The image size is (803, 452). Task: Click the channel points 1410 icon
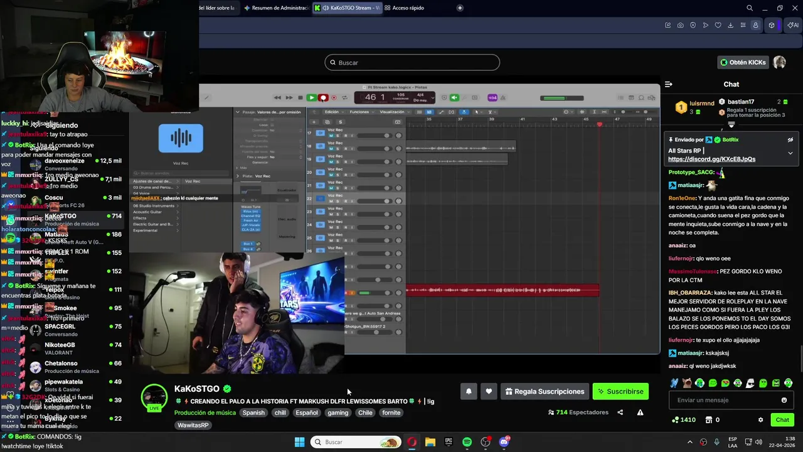click(676, 420)
